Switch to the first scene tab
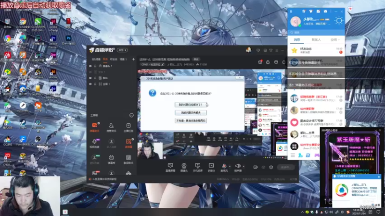The width and height of the screenshot is (385, 216). point(96,59)
